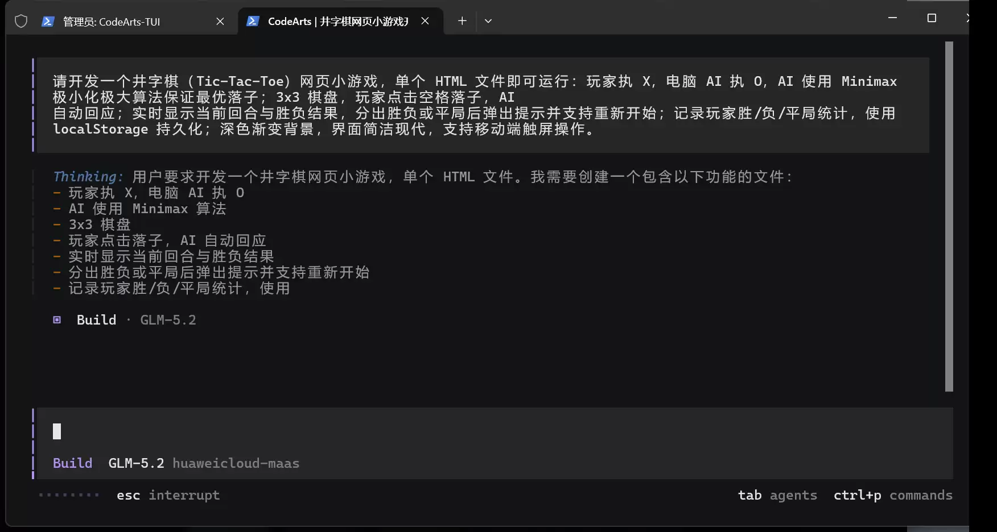997x532 pixels.
Task: Close the CodeArts 井字棋网页小游戏 tab
Action: [x=425, y=21]
